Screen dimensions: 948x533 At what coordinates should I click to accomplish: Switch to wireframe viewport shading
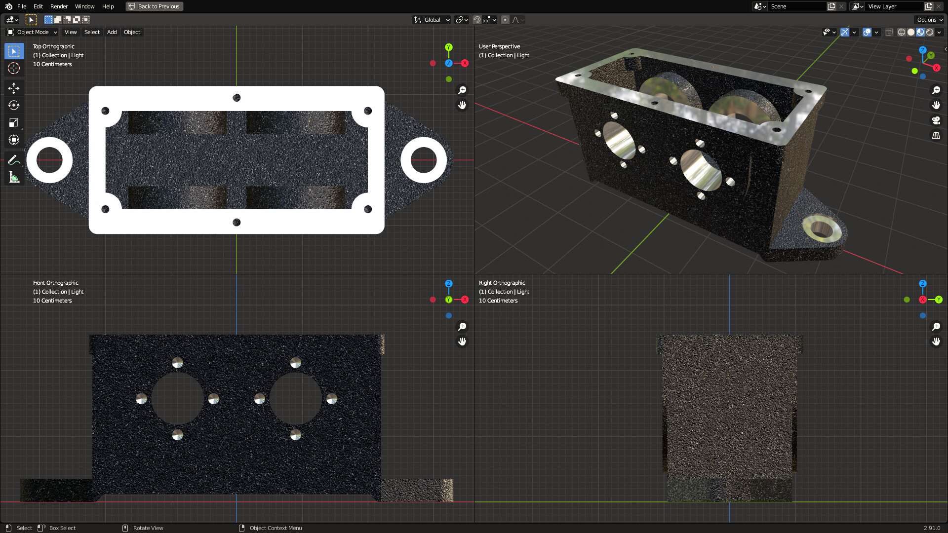click(901, 32)
